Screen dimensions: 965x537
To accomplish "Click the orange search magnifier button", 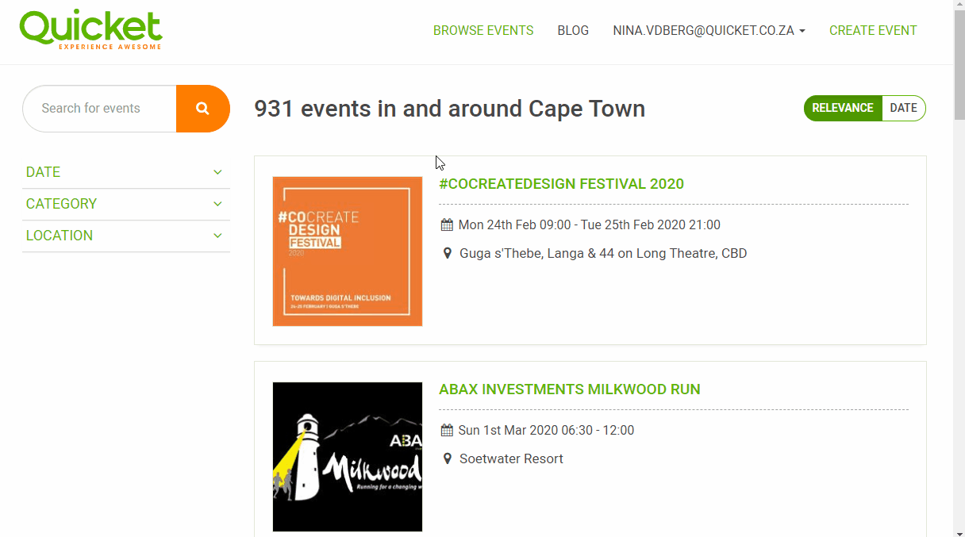I will [202, 109].
